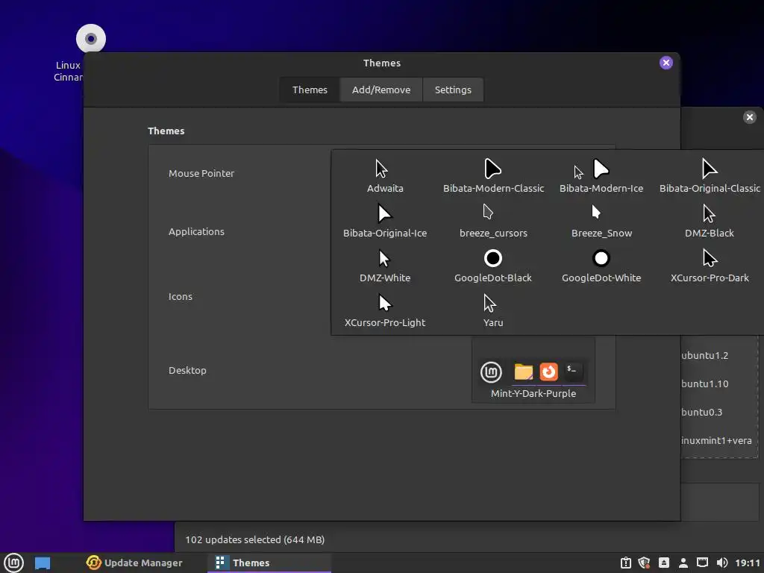
Task: Choose Bibata-Original-Ice cursor theme
Action: click(385, 221)
